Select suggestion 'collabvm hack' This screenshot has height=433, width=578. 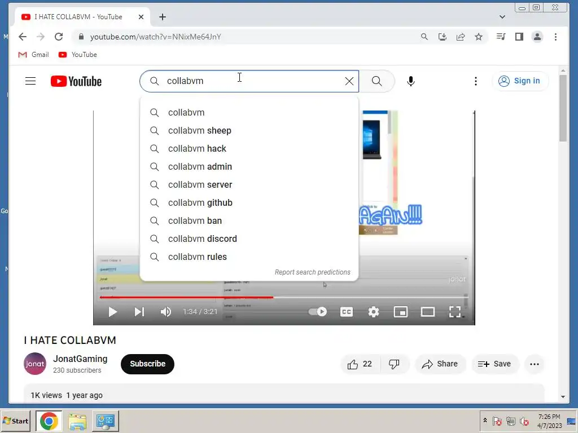pos(249,149)
